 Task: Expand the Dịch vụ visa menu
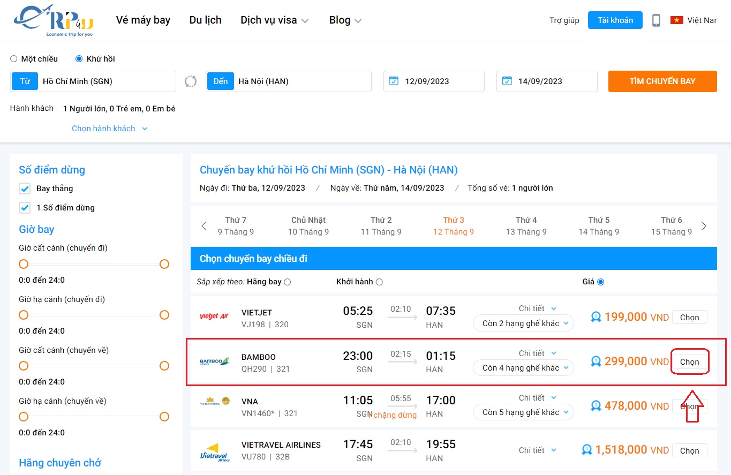tap(275, 20)
